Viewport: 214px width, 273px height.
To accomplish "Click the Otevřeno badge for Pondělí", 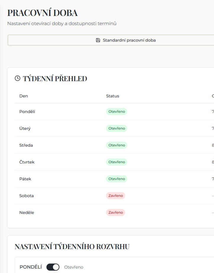I will tap(116, 112).
